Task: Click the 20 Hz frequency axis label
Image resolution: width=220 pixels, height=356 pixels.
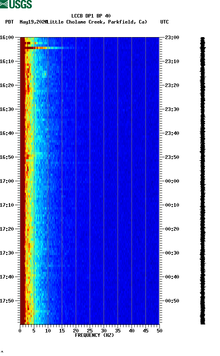Action: (x=76, y=331)
